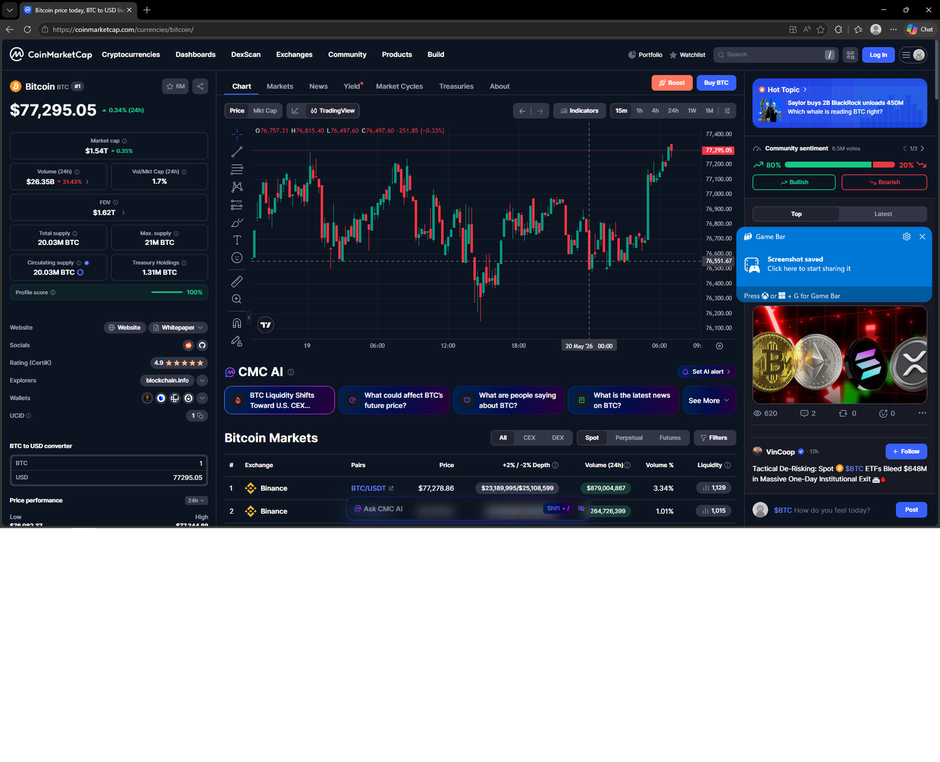Open the 24h price performance dropdown
This screenshot has width=940, height=762.
pyautogui.click(x=196, y=501)
